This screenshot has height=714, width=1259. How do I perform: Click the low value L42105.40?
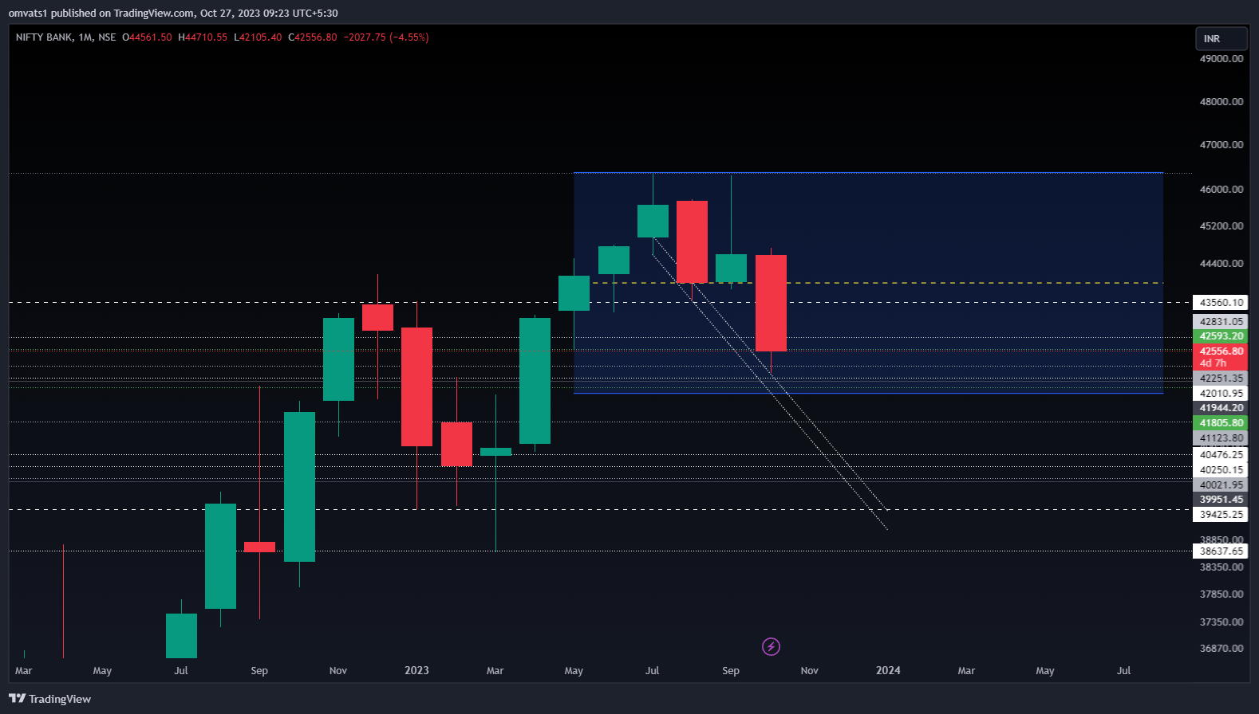(x=258, y=37)
